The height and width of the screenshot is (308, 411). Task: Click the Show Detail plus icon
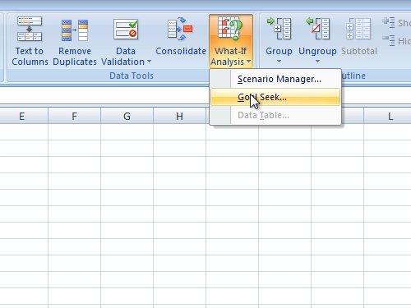point(389,22)
